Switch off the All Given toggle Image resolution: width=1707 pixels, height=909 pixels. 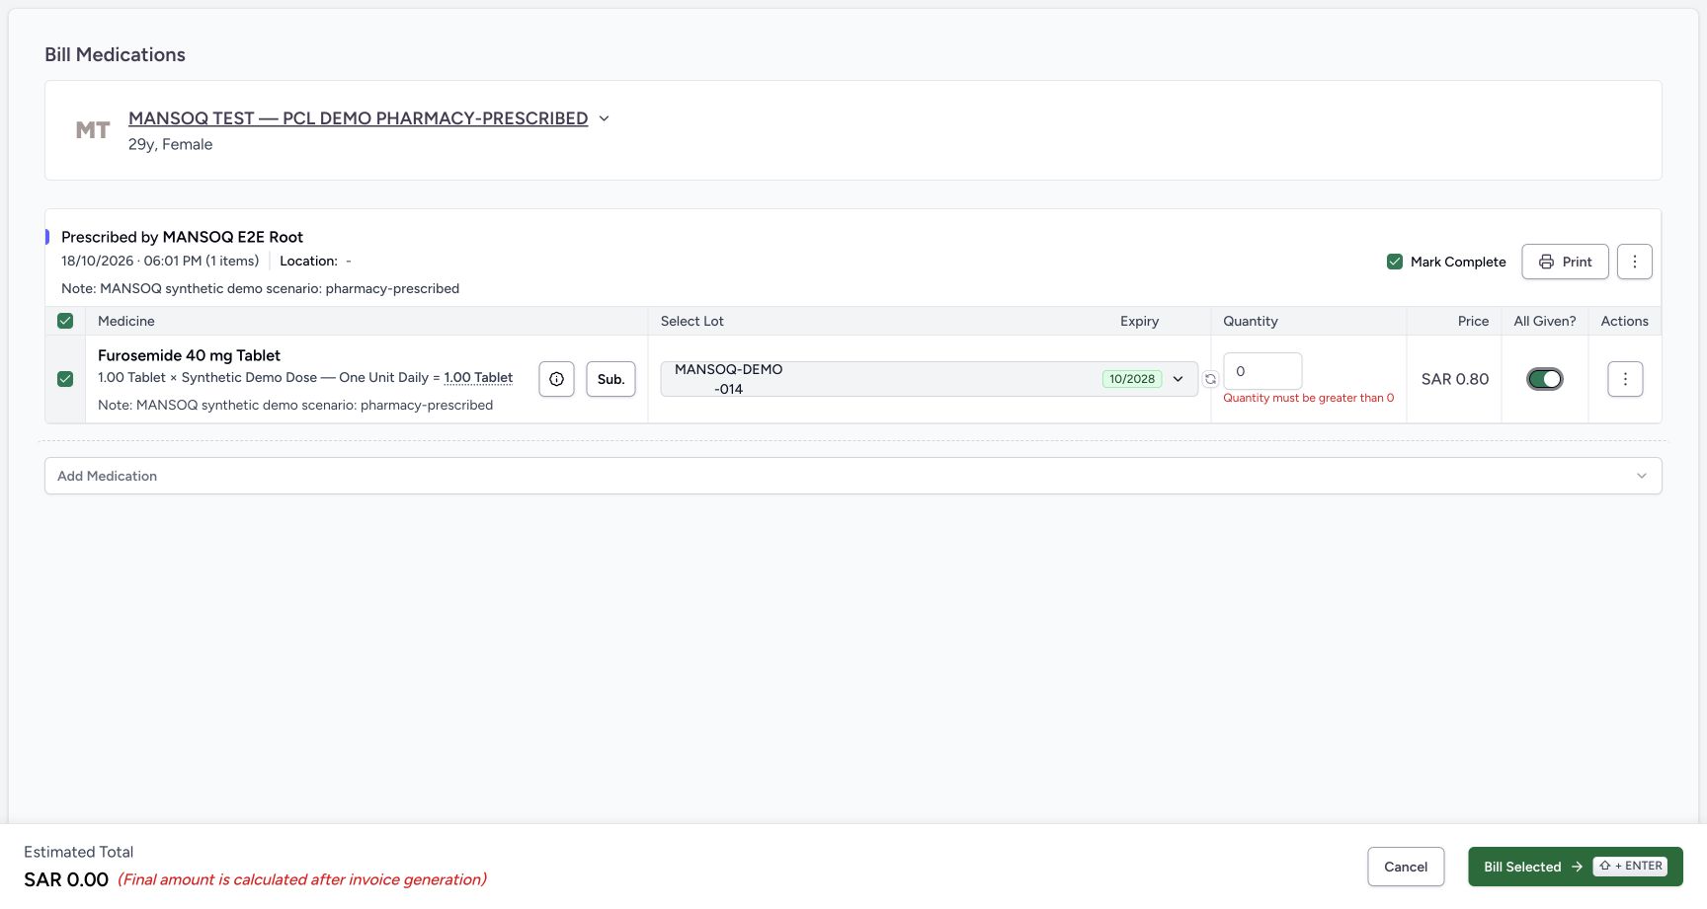click(1544, 379)
